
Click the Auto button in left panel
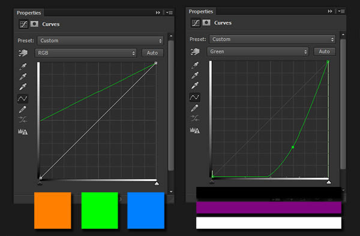pyautogui.click(x=152, y=53)
